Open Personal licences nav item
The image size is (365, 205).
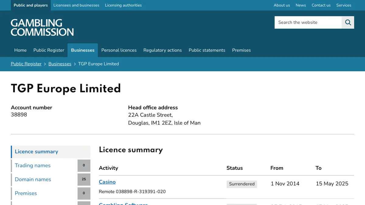click(x=119, y=50)
